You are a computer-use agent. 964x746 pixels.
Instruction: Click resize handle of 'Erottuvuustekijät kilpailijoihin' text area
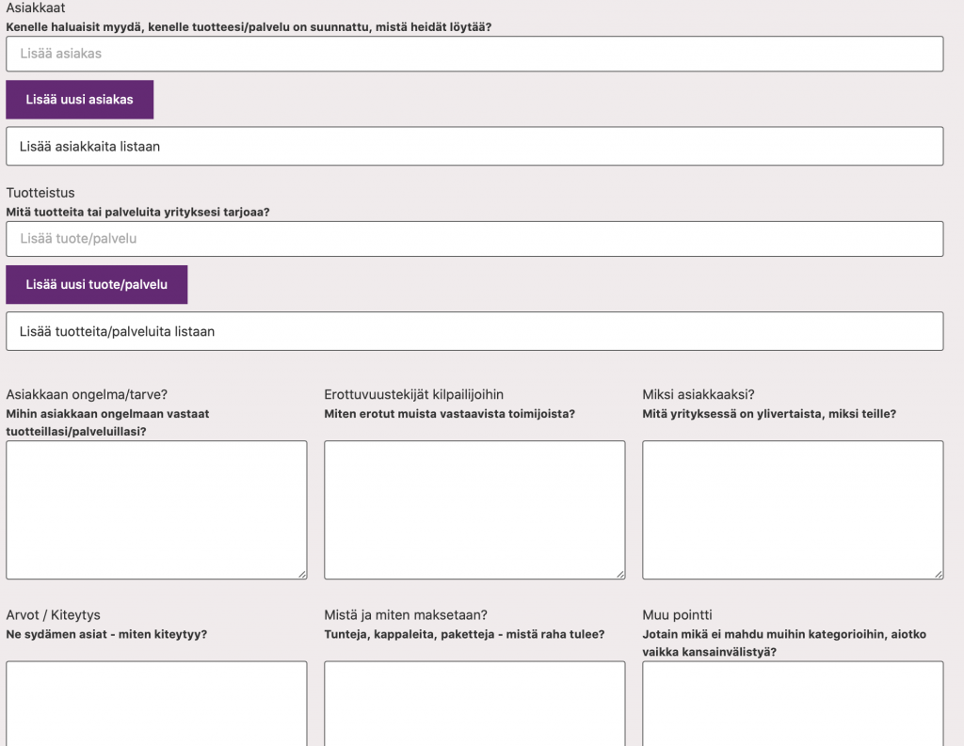pyautogui.click(x=621, y=575)
